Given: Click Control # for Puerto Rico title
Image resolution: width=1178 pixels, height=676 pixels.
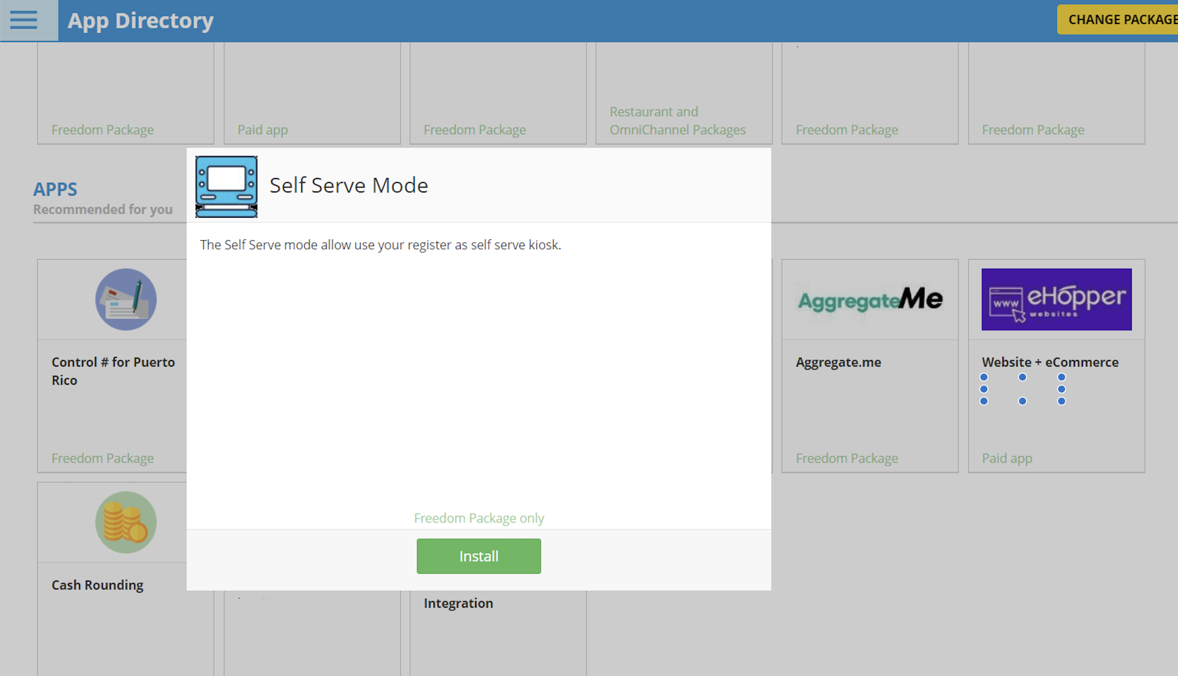Looking at the screenshot, I should [113, 371].
